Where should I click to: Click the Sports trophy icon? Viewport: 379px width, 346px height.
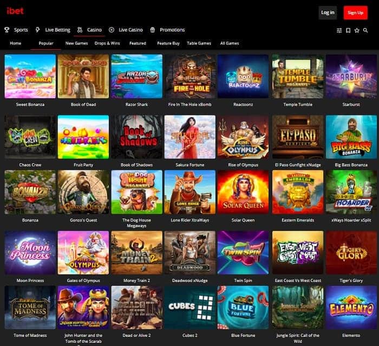click(6, 30)
